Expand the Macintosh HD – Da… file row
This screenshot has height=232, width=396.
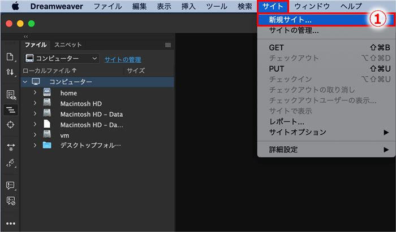pos(35,124)
